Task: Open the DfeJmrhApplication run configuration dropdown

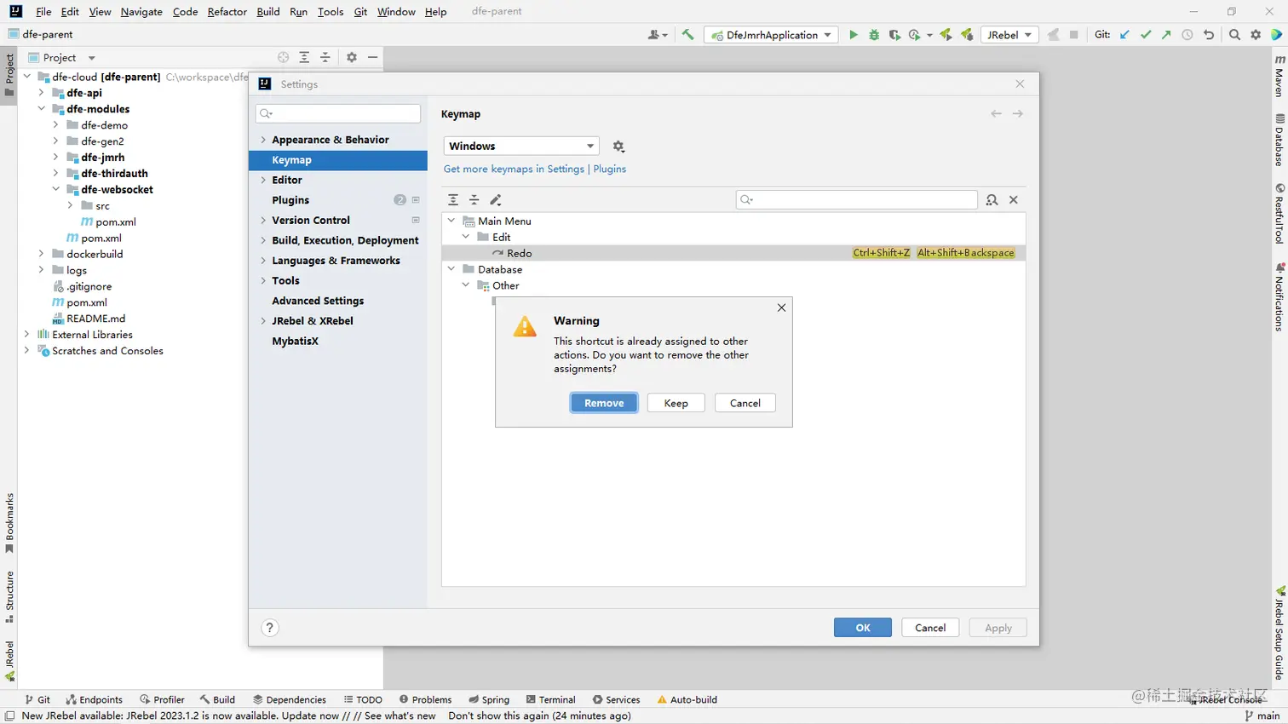Action: tap(772, 35)
